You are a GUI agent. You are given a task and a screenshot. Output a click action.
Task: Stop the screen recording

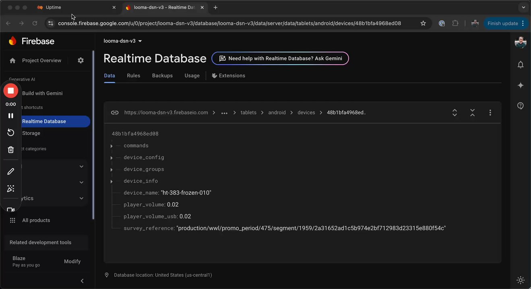[11, 91]
